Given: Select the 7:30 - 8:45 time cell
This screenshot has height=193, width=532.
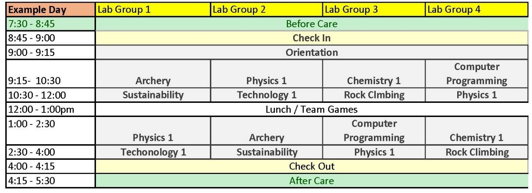Looking at the screenshot, I should pos(50,24).
